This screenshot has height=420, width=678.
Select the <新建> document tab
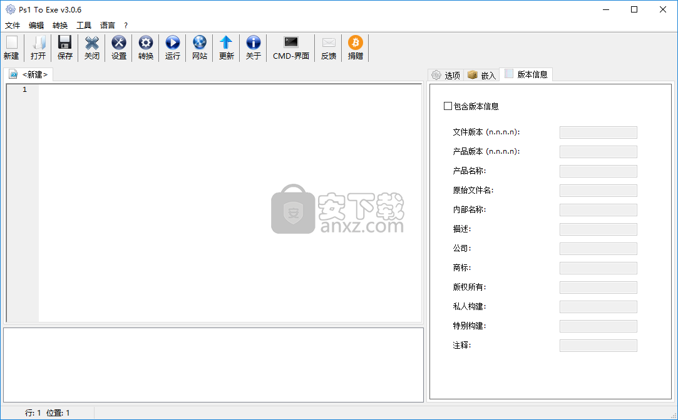coord(29,74)
